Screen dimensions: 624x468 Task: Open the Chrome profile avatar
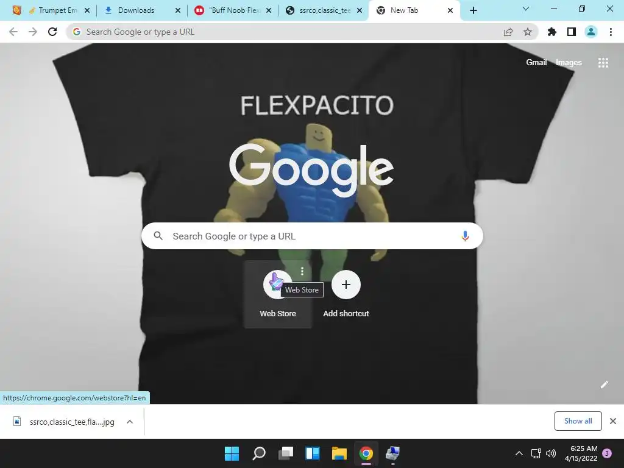pos(591,32)
